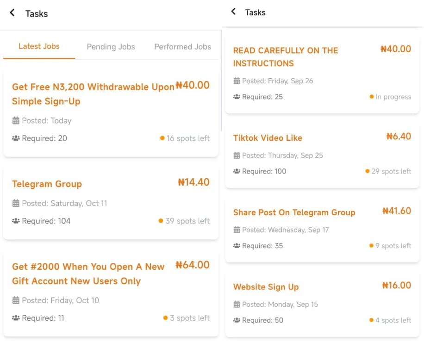
Task: Open the Pending Jobs tab
Action: point(111,47)
